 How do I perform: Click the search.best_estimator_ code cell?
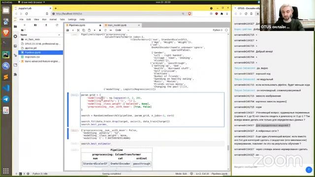[x=152, y=144]
